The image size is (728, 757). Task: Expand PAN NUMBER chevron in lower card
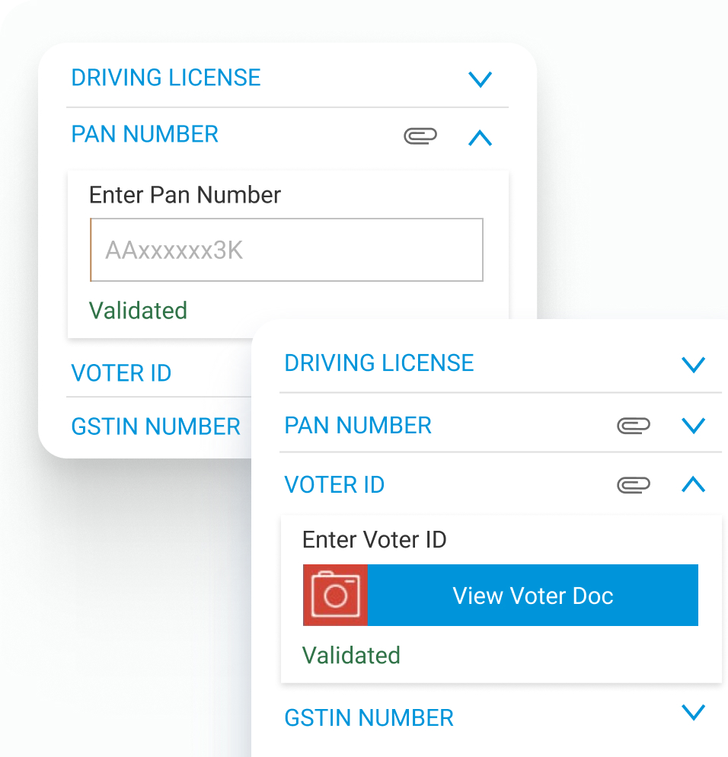tap(693, 426)
